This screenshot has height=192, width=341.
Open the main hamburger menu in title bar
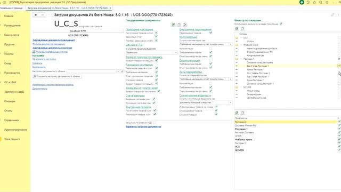click(x=4, y=2)
